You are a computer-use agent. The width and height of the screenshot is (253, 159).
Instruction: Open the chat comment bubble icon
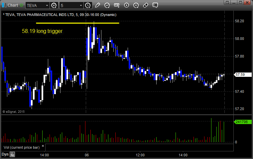(155, 5)
